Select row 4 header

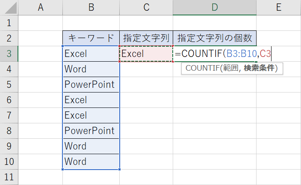[9, 69]
